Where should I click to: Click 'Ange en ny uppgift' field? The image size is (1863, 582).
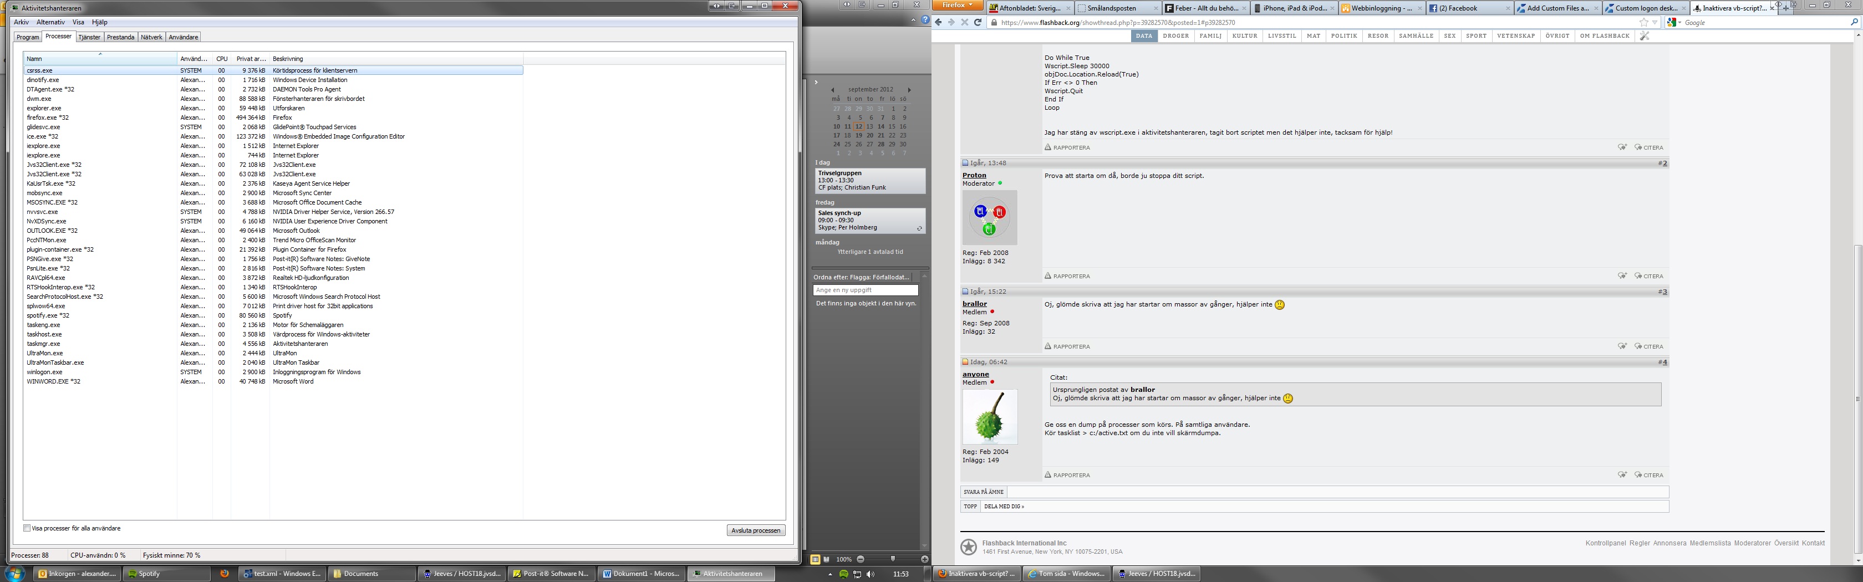pos(865,290)
